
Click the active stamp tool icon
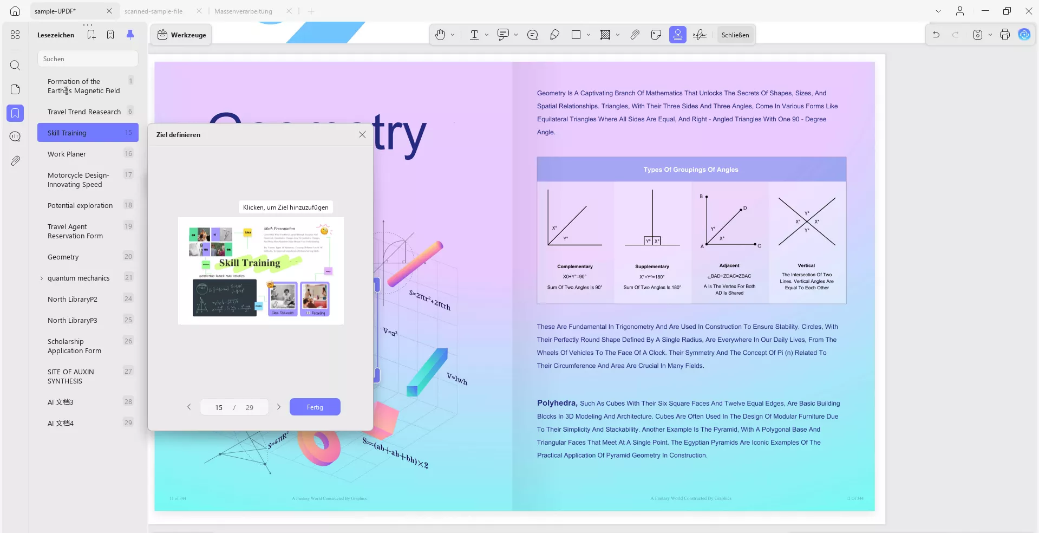pos(678,35)
